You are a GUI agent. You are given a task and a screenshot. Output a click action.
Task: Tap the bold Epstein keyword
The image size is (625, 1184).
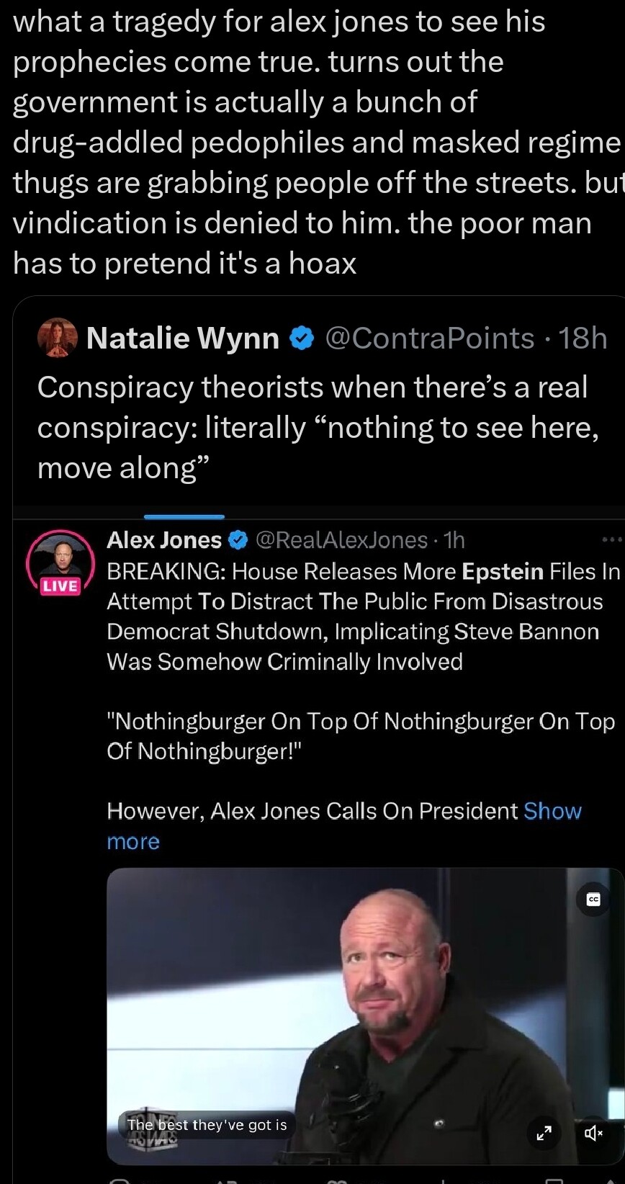tap(503, 571)
